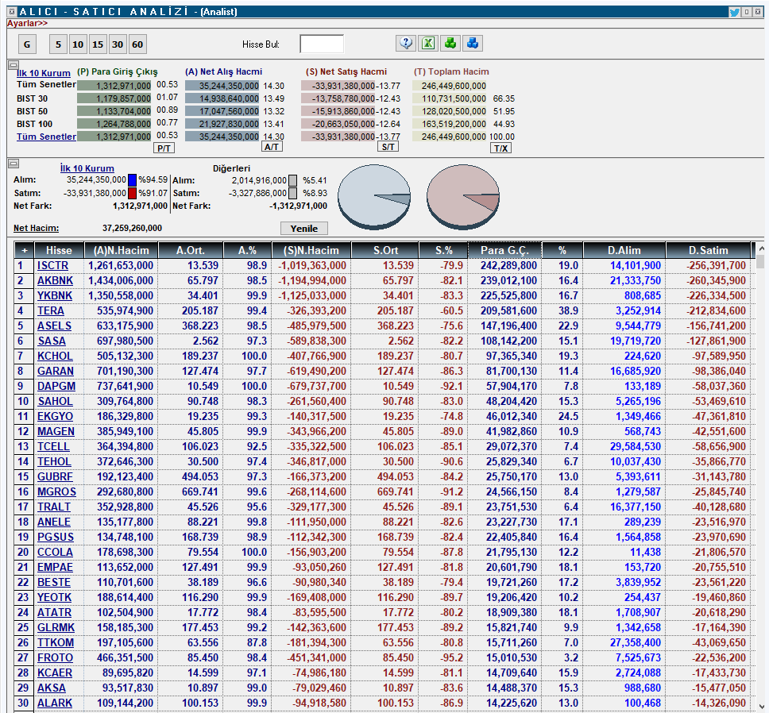Select TERA Para G.Ç. value 209,581,600
The image size is (769, 713).
pyautogui.click(x=508, y=311)
